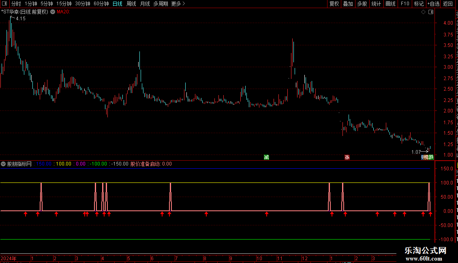Screen dimensions: 458x263
Task: Add stock with +自选 button
Action: [x=433, y=4]
